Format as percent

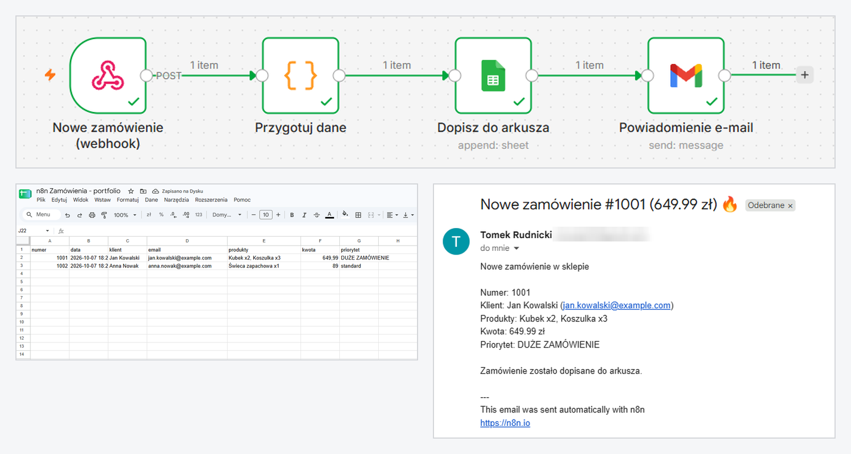(161, 215)
